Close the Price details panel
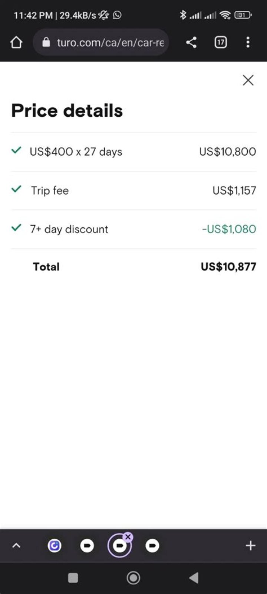Viewport: 267px width, 594px height. pos(248,80)
